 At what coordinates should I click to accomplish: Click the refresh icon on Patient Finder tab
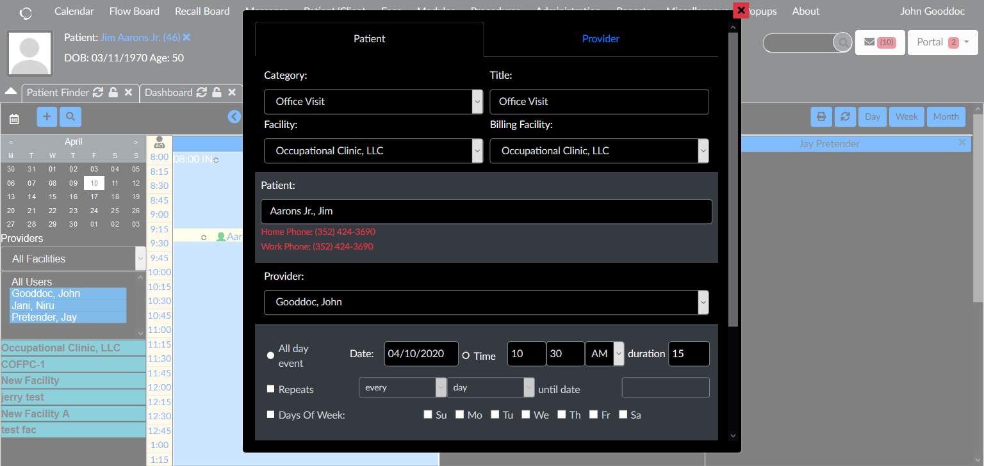pos(97,92)
